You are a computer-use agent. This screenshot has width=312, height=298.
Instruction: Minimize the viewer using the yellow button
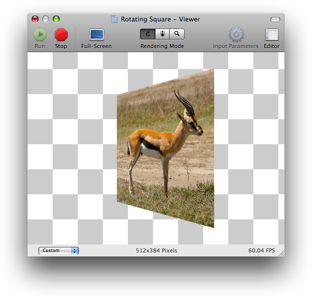coord(46,20)
